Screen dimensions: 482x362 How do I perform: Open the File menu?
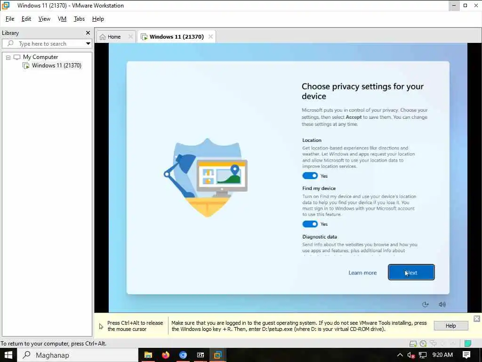pos(10,19)
